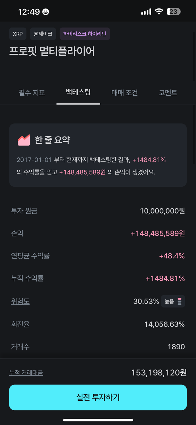Image resolution: width=196 pixels, height=425 pixels.
Task: Tap the pink chart icon beside 한 줄 요약
Action: (x=24, y=140)
